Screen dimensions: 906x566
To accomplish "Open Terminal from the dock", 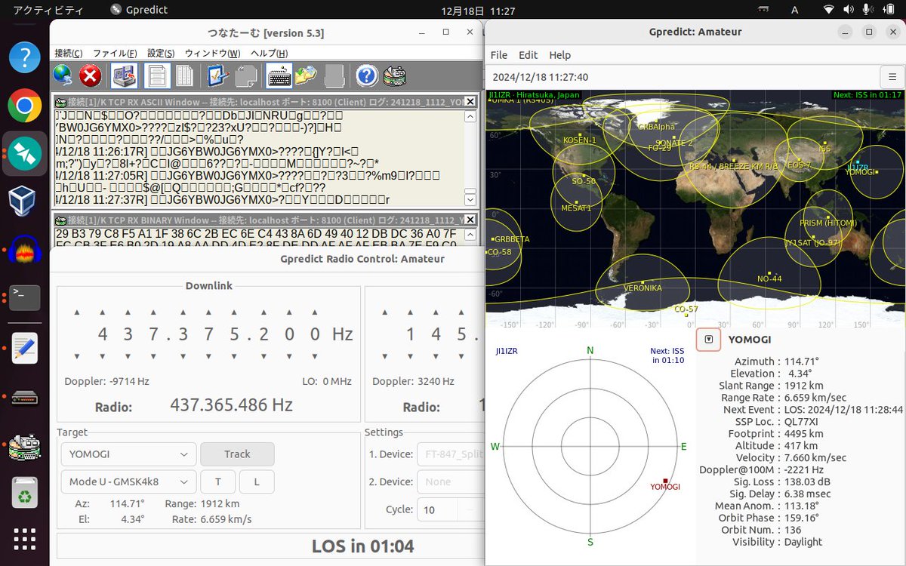I will pos(25,298).
